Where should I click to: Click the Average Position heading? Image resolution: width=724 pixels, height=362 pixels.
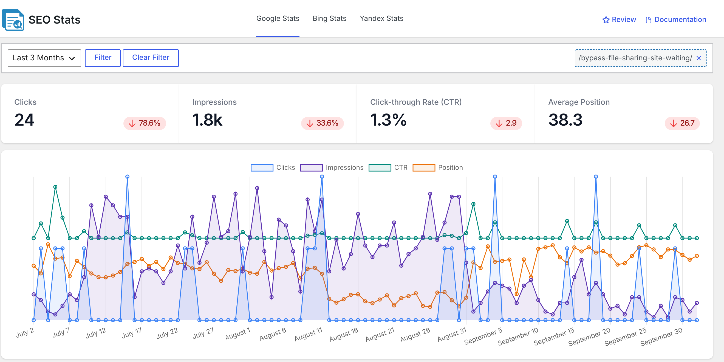tap(579, 102)
